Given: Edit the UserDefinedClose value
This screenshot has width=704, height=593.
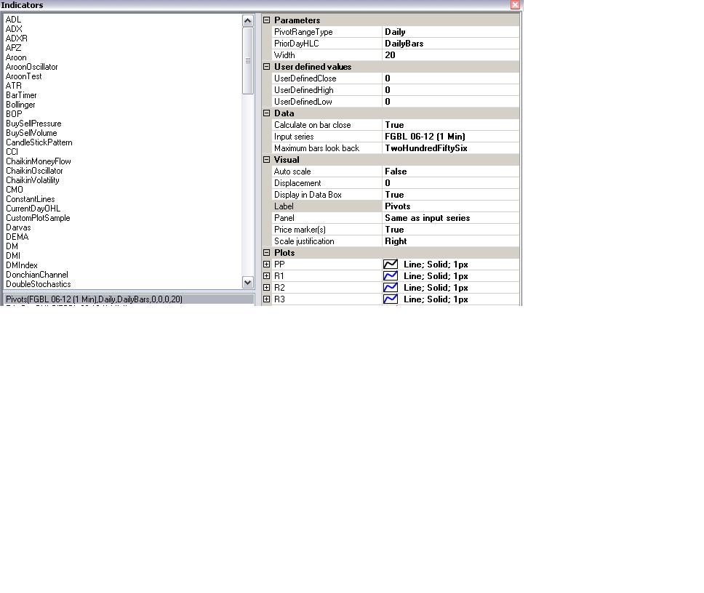Looking at the screenshot, I should coord(451,78).
